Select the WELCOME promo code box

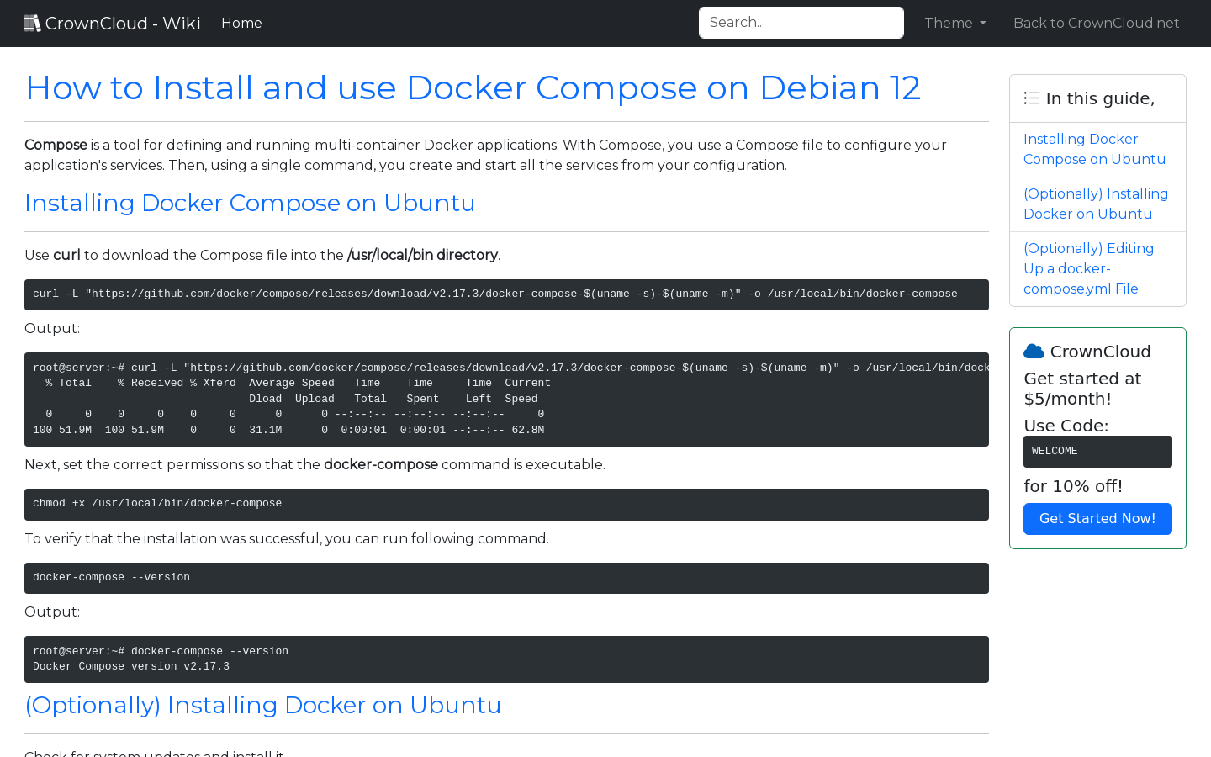click(1097, 452)
